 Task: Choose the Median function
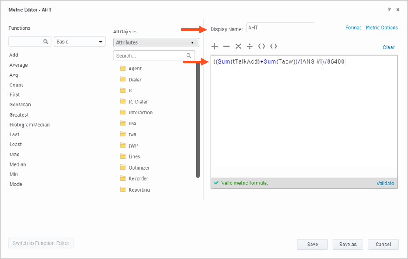tap(17, 164)
